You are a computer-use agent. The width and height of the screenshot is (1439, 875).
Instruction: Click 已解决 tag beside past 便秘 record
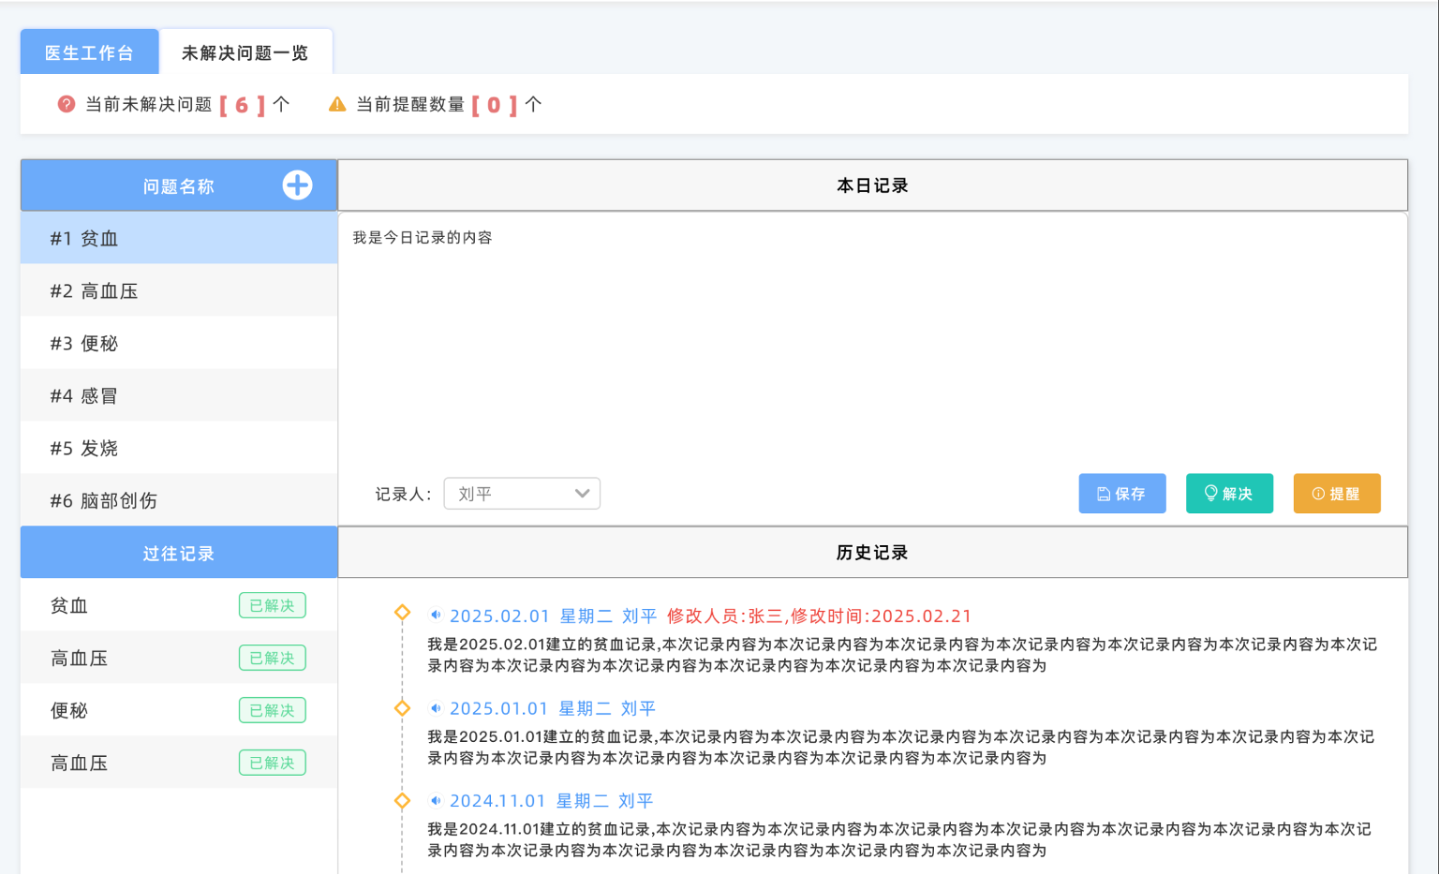tap(272, 711)
